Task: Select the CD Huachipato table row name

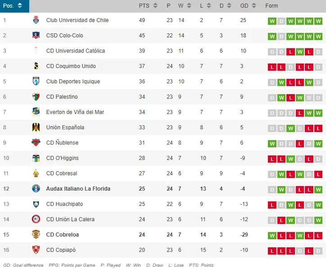Action: click(64, 204)
